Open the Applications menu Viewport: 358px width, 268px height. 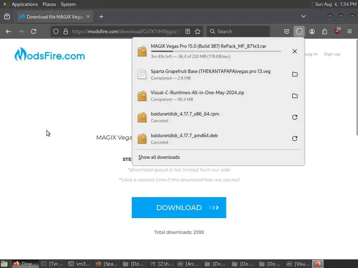tap(25, 4)
